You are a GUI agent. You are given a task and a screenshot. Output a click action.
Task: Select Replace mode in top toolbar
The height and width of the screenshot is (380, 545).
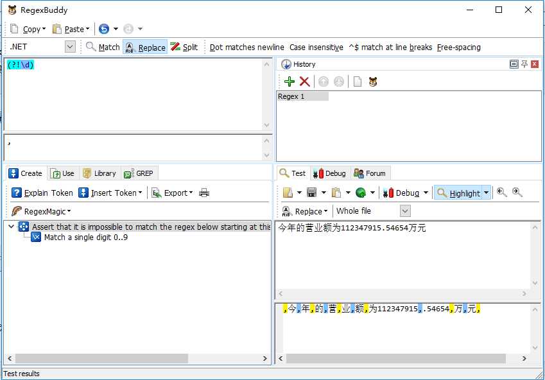(145, 47)
